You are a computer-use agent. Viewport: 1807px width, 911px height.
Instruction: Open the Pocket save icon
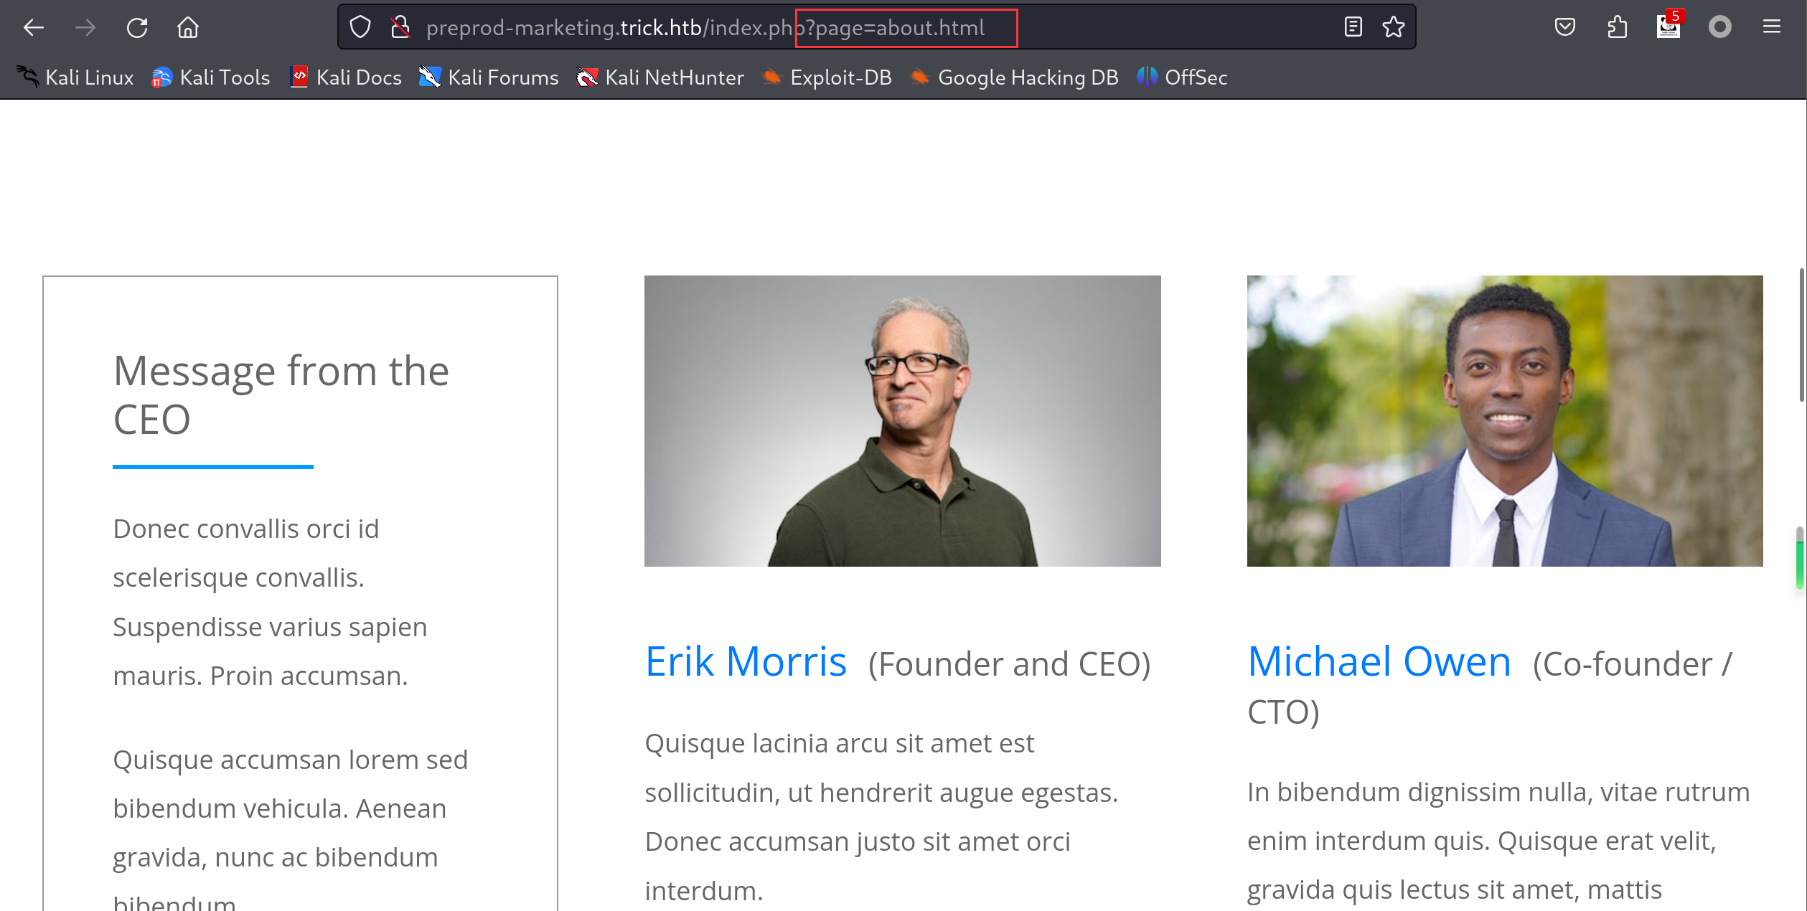point(1564,27)
